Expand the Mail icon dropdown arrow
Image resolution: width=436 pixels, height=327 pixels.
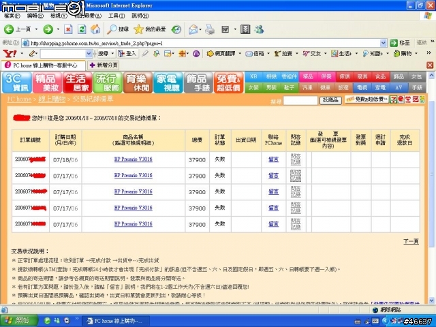(x=200, y=29)
